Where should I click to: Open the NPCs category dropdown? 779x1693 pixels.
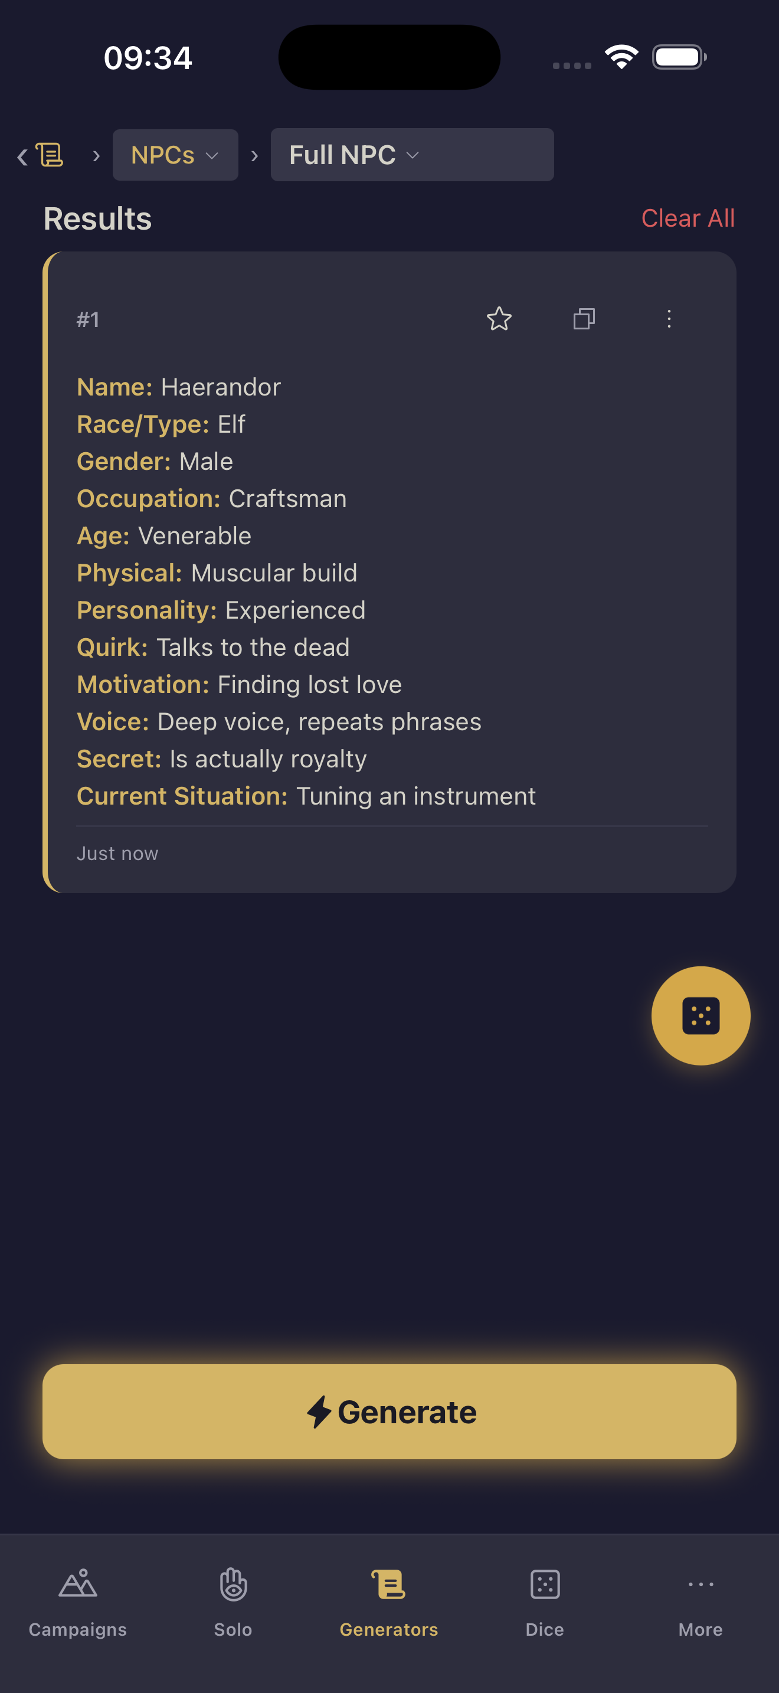tap(175, 155)
